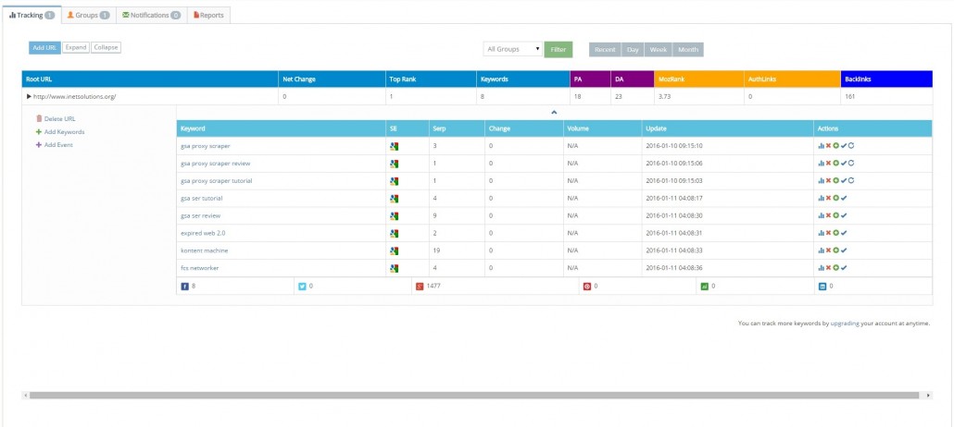Switch to the Groups tab
The width and height of the screenshot is (954, 427).
[x=88, y=15]
